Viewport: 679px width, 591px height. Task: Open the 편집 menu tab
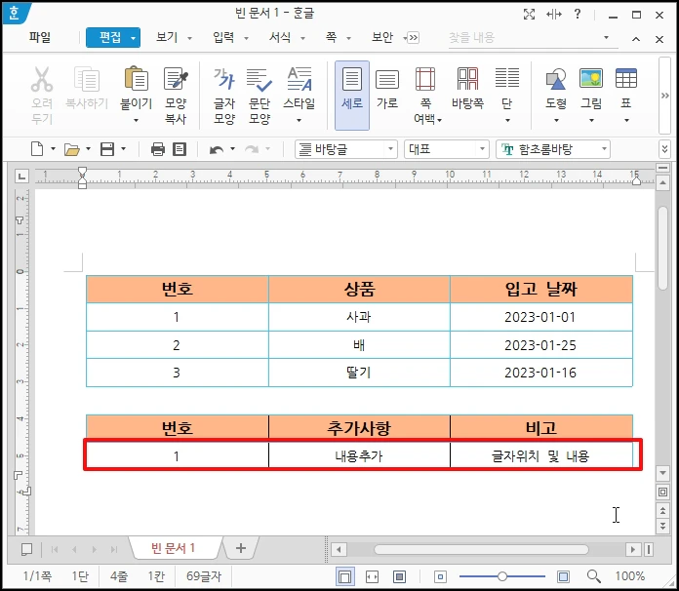tap(113, 38)
